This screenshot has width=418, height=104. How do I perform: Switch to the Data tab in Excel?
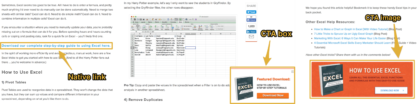180,22
